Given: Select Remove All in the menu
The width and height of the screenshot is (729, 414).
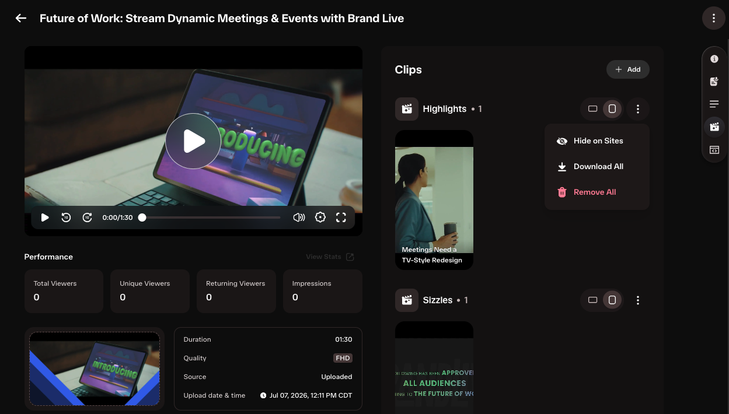Looking at the screenshot, I should 597,192.
